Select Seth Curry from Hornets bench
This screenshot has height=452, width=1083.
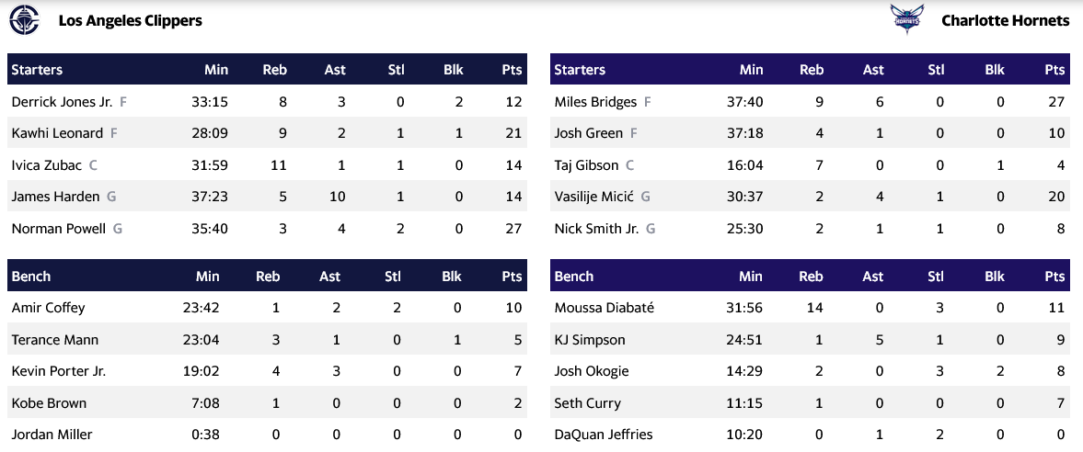click(587, 403)
